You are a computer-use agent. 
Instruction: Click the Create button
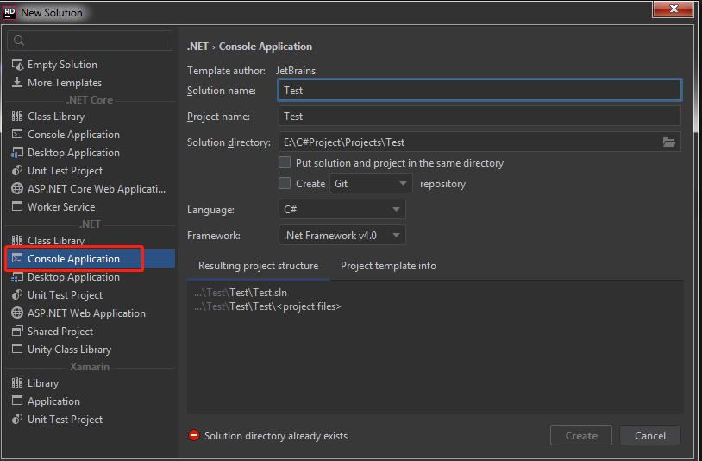580,436
